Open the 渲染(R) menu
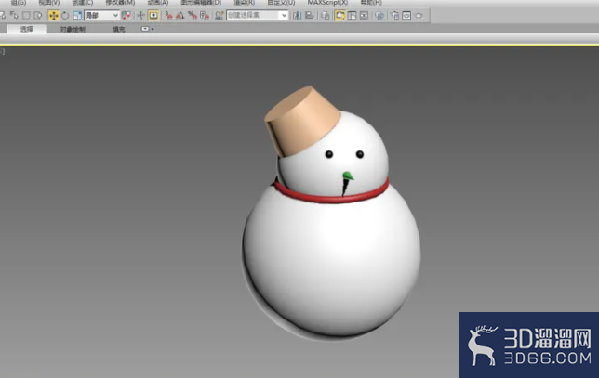599x378 pixels. (x=244, y=2)
